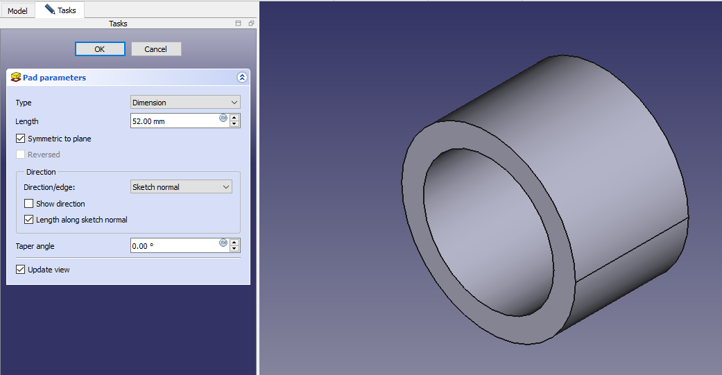Float the Tasks panel with undock icon
Viewport: 722px width, 375px height.
(251, 24)
